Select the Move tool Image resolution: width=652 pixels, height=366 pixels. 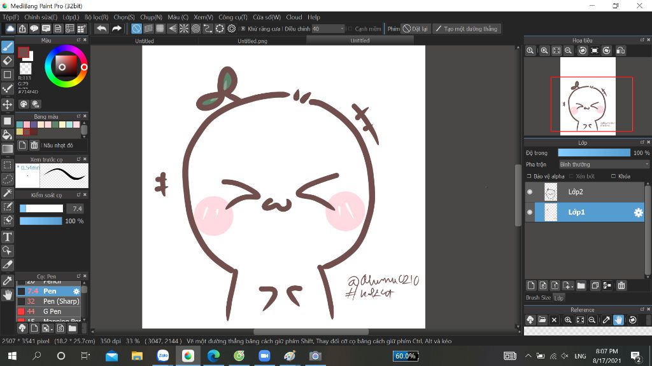(x=8, y=104)
